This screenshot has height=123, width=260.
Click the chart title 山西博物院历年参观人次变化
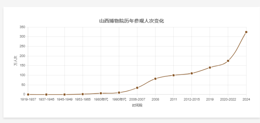coord(131,21)
